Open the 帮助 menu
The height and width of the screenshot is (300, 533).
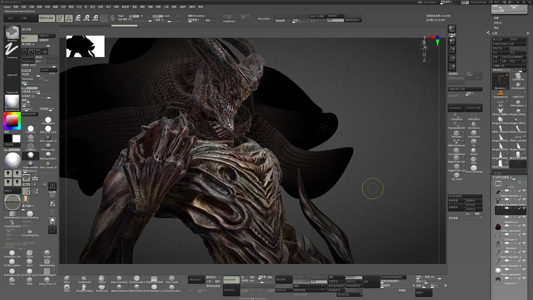coord(201,7)
